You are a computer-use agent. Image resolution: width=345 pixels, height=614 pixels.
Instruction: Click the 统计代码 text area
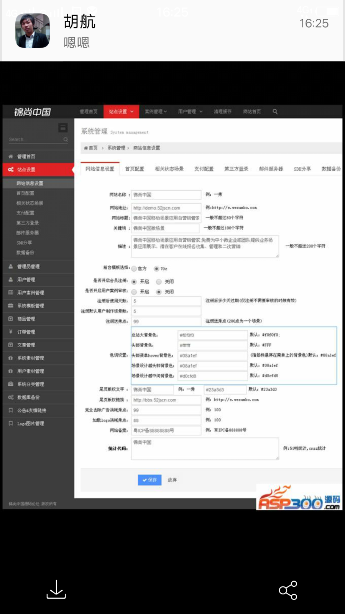[x=205, y=449]
